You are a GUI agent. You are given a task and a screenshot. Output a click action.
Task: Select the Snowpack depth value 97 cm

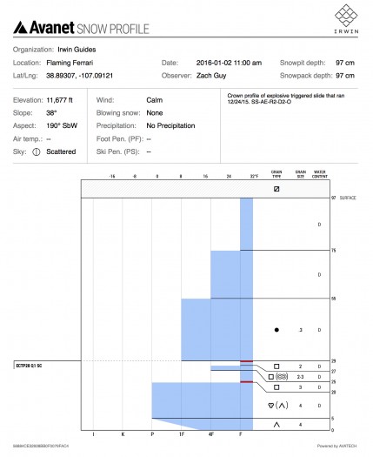tap(345, 76)
